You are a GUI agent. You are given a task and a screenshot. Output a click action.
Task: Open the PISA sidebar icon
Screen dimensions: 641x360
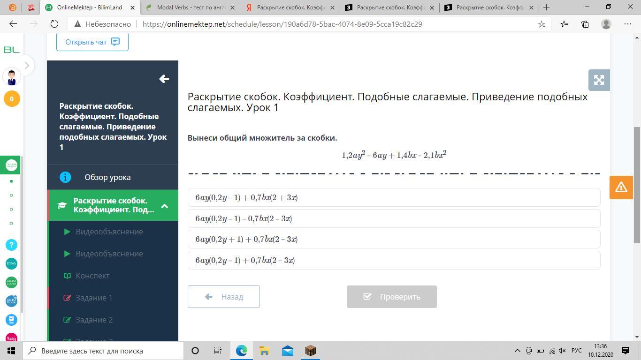pos(11,263)
